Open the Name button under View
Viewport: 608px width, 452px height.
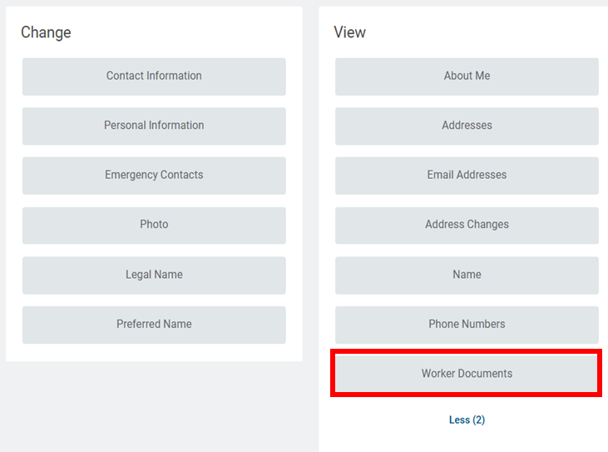[467, 275]
